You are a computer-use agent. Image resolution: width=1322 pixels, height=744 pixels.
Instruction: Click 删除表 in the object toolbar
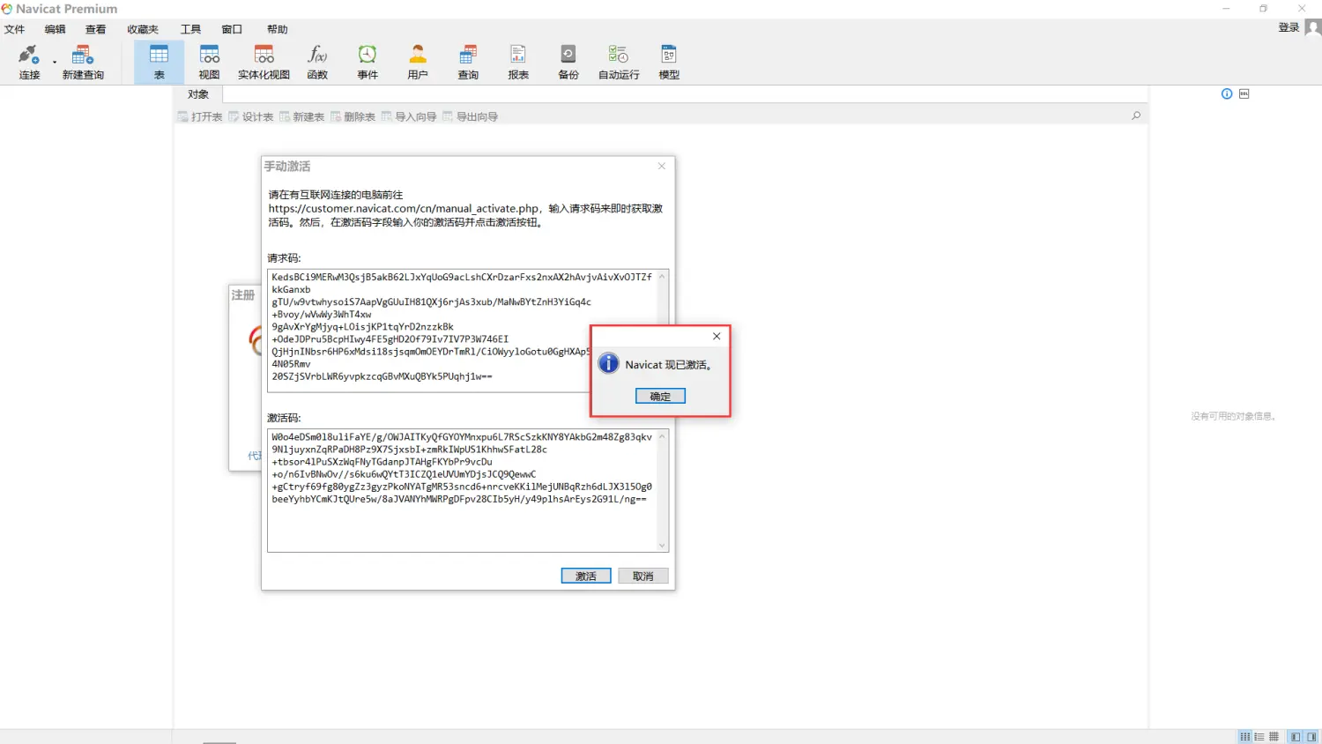point(353,116)
